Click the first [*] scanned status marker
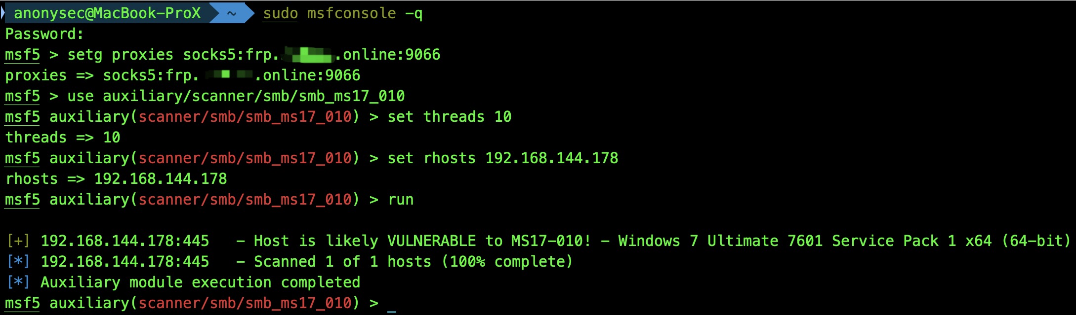This screenshot has height=315, width=1076. coord(18,262)
